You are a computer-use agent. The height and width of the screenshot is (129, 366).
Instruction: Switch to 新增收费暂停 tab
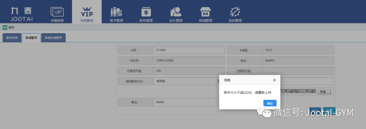pos(54,38)
